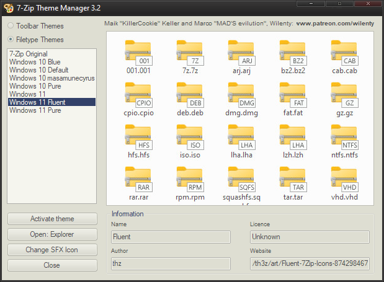Screen dimensions: 384x282
Task: Choose the dmg.dmg file icon
Action: coord(241,95)
